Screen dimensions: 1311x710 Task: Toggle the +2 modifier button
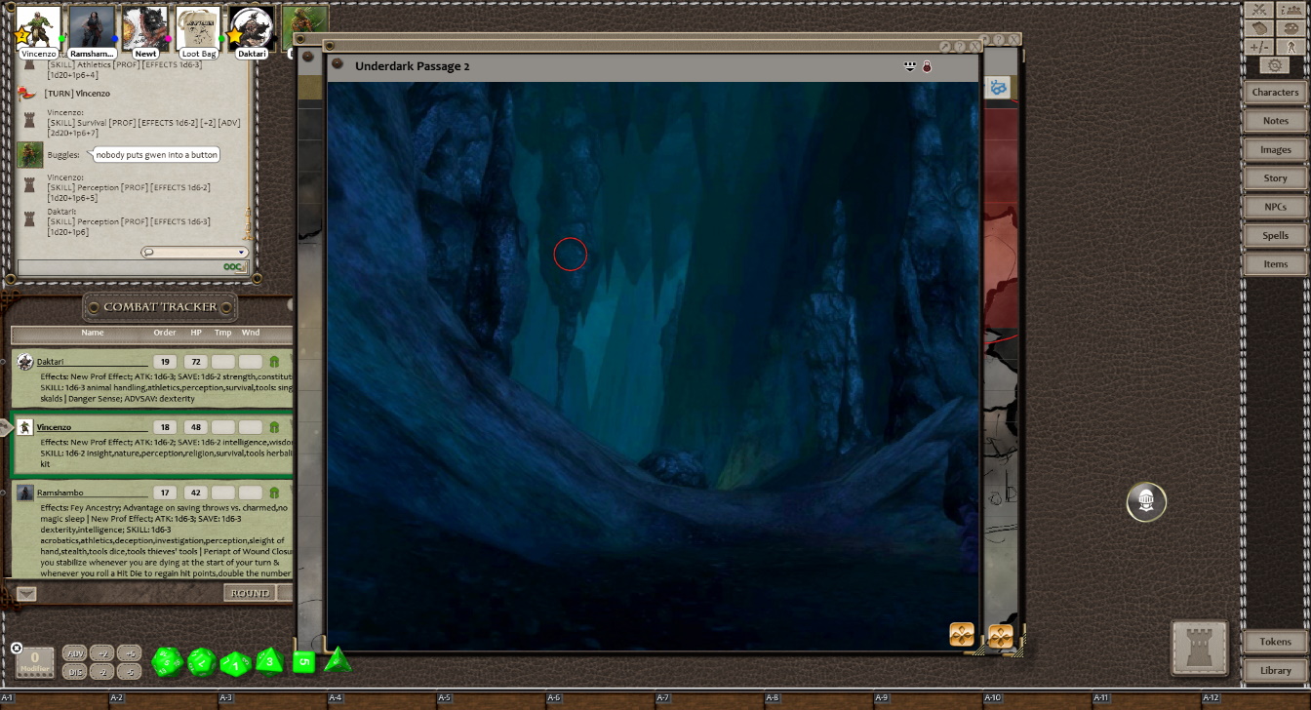[101, 653]
